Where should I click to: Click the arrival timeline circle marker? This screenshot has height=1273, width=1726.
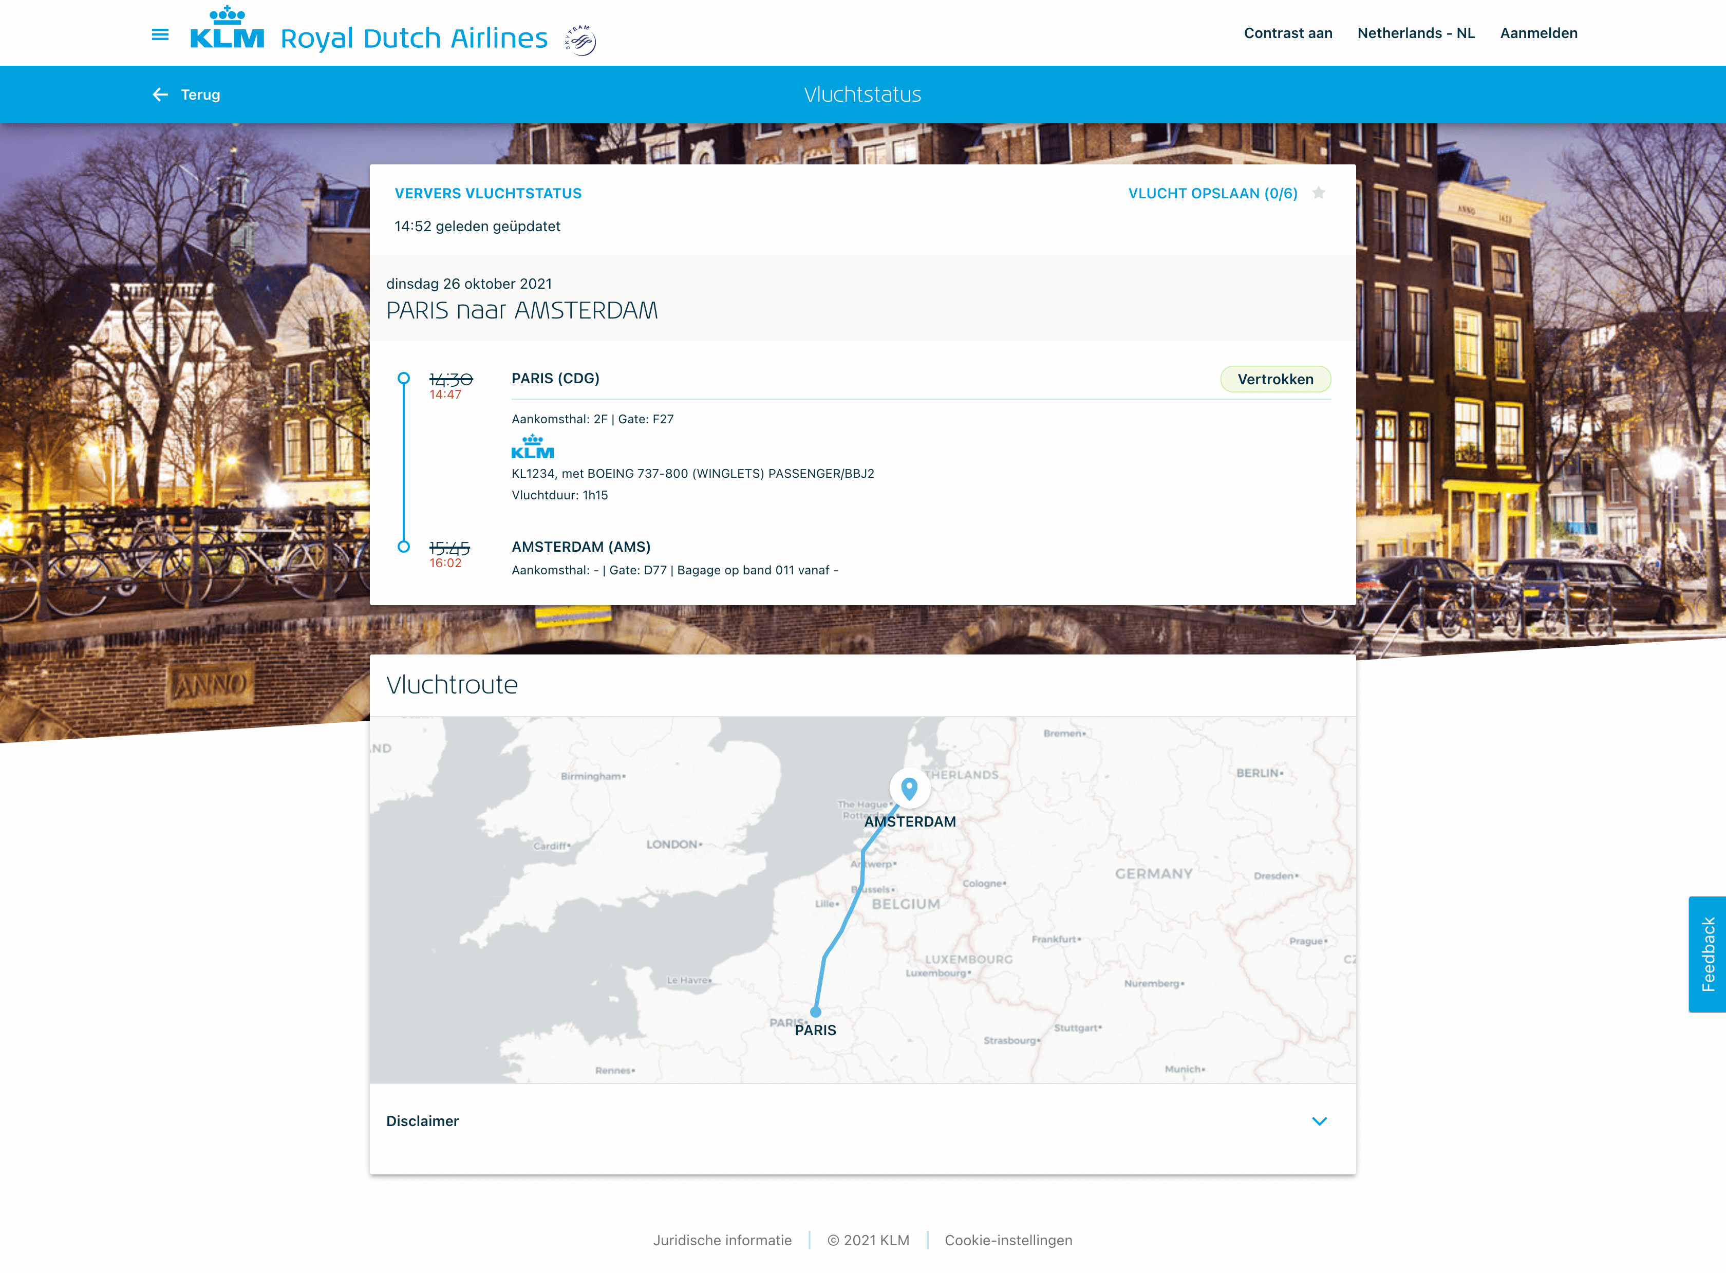point(404,547)
